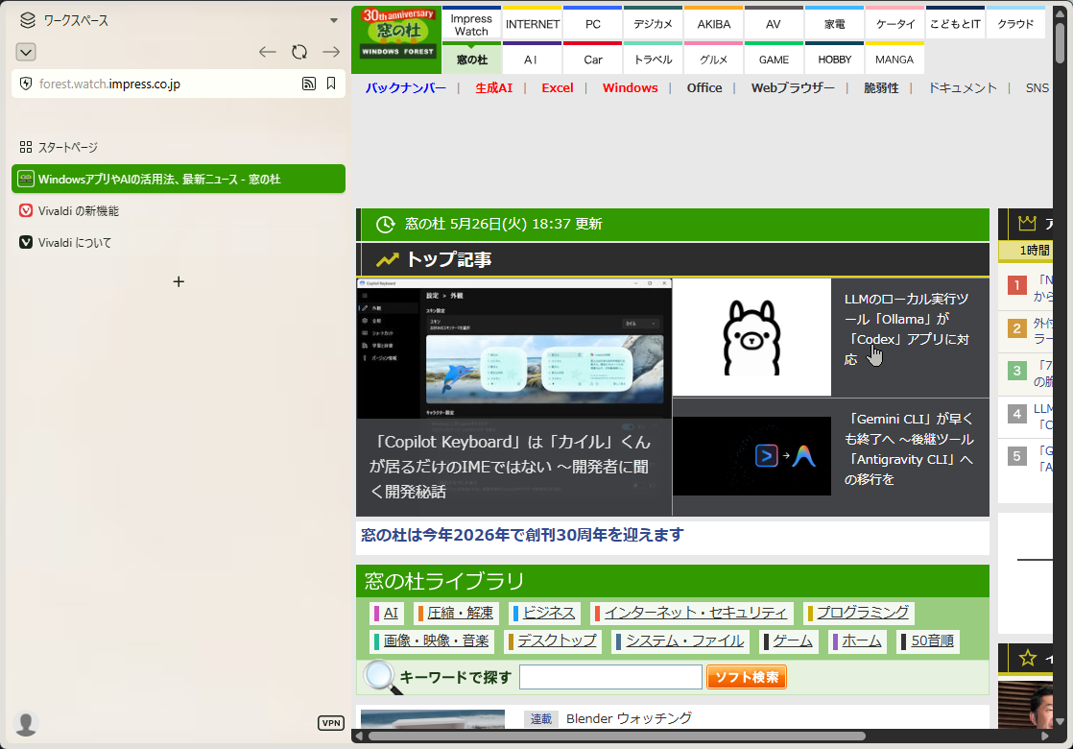Screen dimensions: 1073x749
Task: Expand the Workspace dropdown arrow
Action: coord(334,20)
